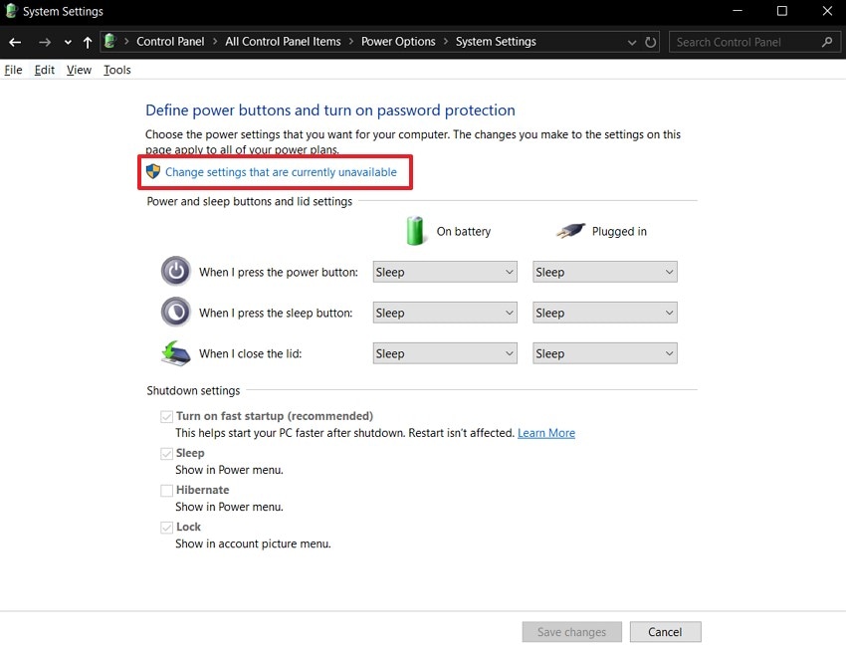The height and width of the screenshot is (650, 846).
Task: Click the Search Control Panel field
Action: point(753,42)
